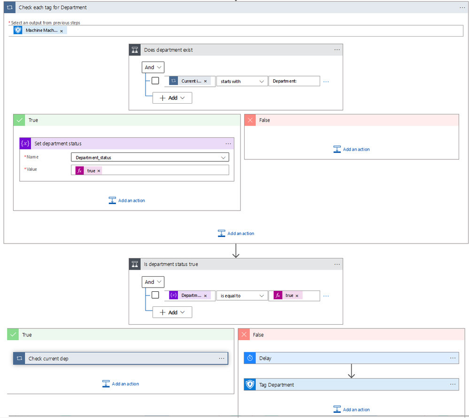Open the Department_status Name dropdown
The height and width of the screenshot is (418, 469).
[149, 157]
